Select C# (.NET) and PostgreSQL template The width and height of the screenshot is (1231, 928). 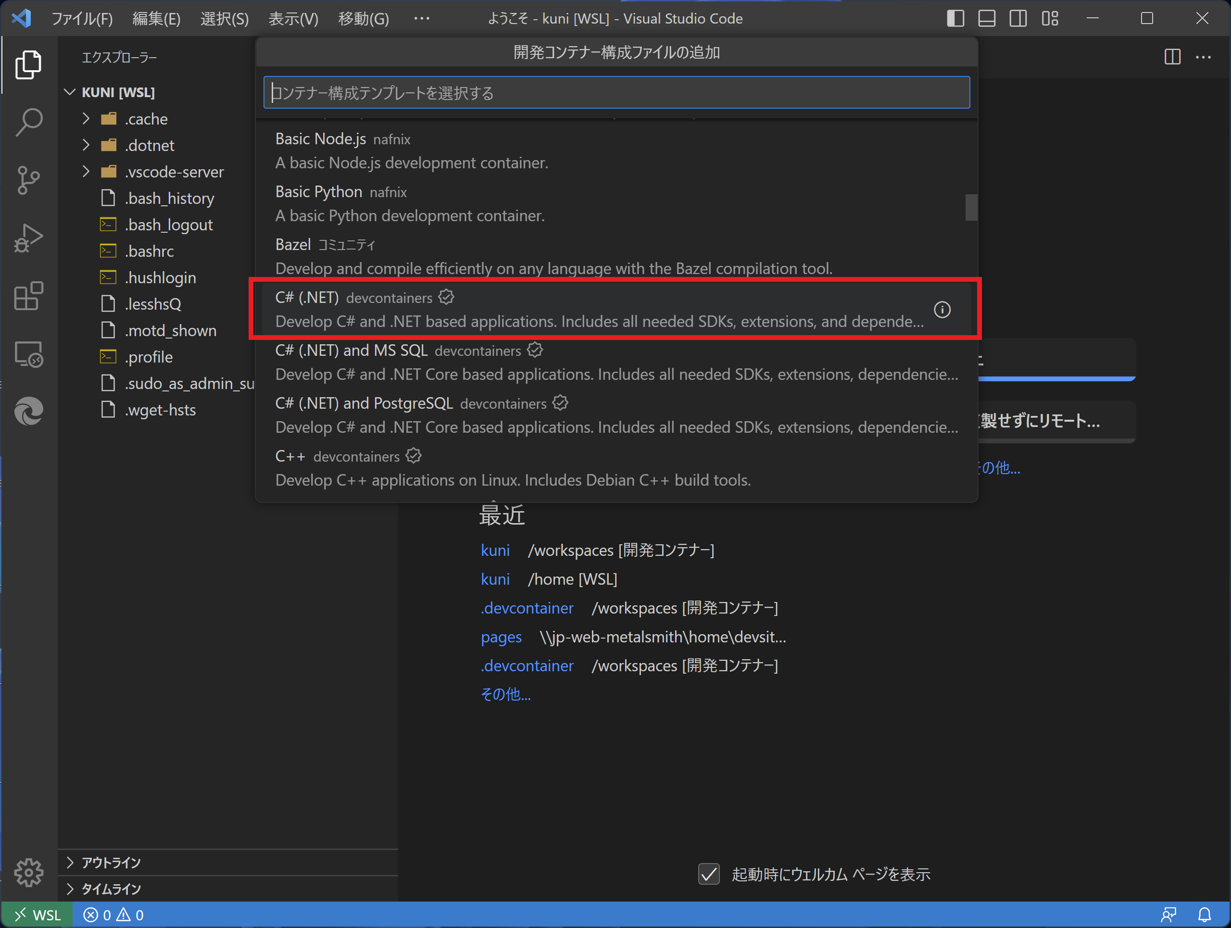(x=616, y=415)
